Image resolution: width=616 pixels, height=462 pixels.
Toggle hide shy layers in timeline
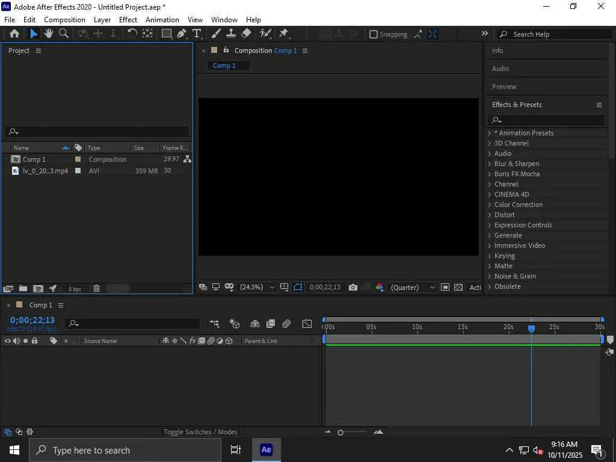click(x=255, y=323)
